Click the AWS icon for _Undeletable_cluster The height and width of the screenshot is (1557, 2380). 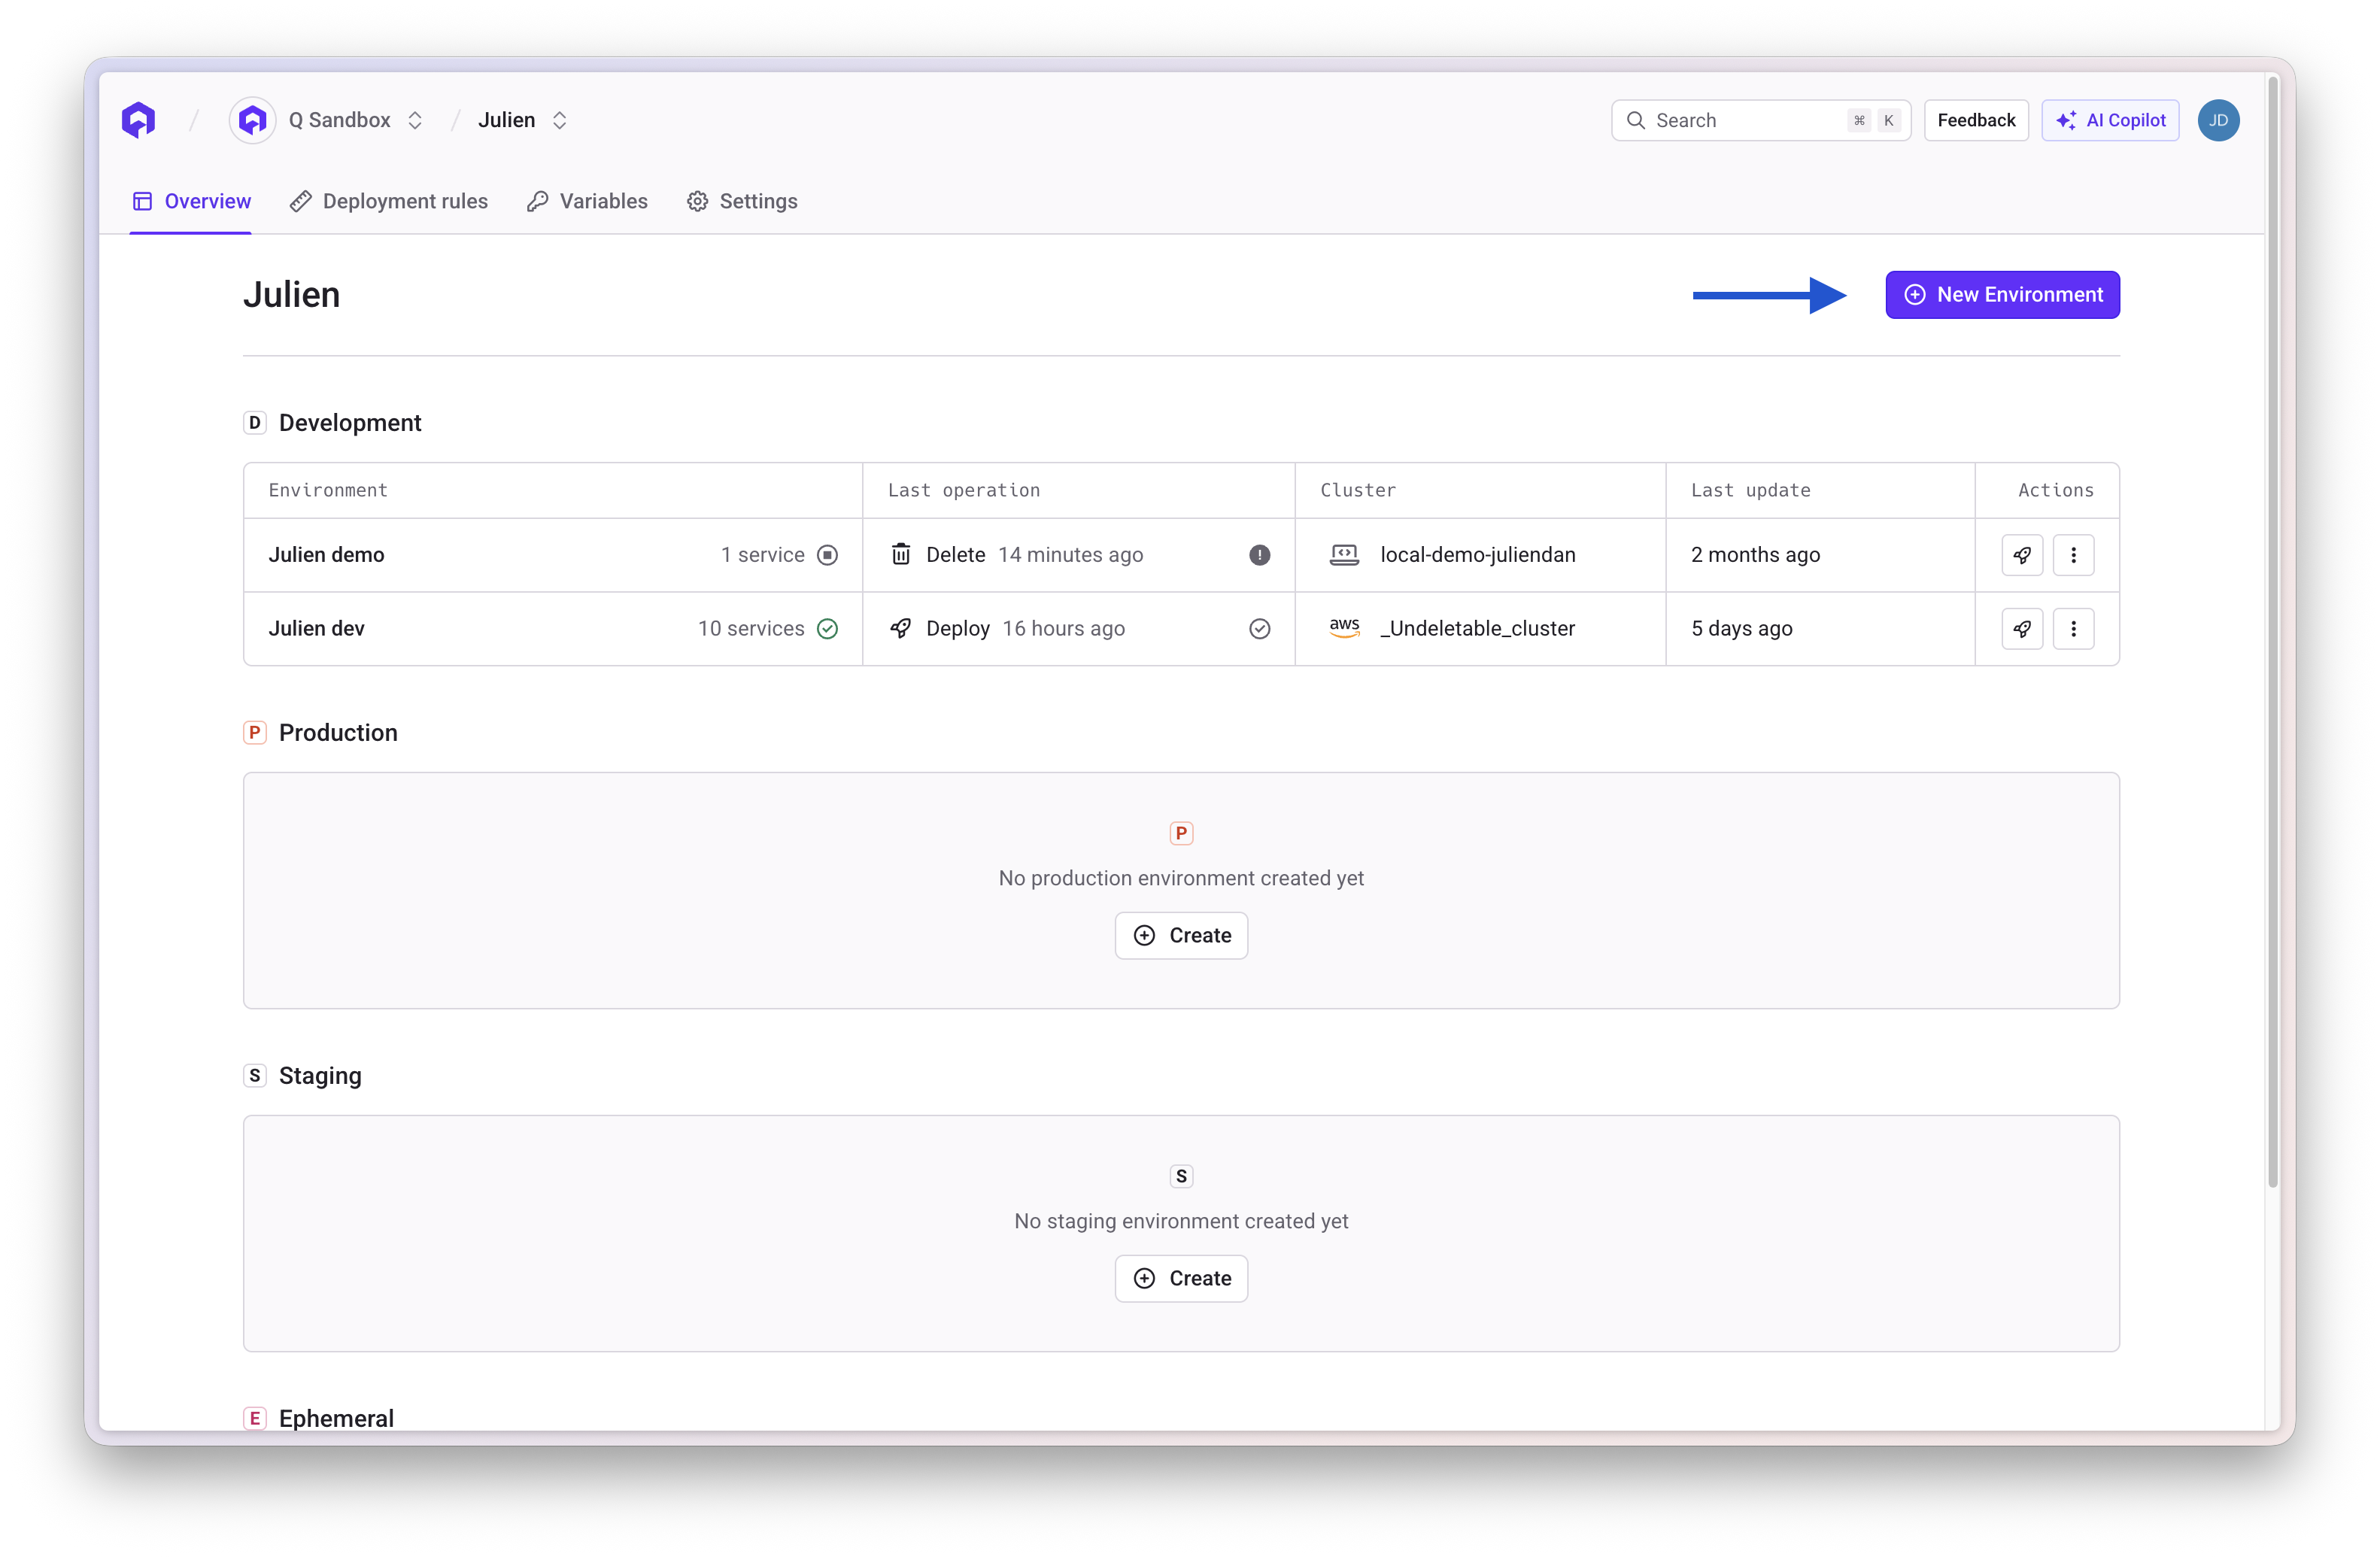[1344, 628]
